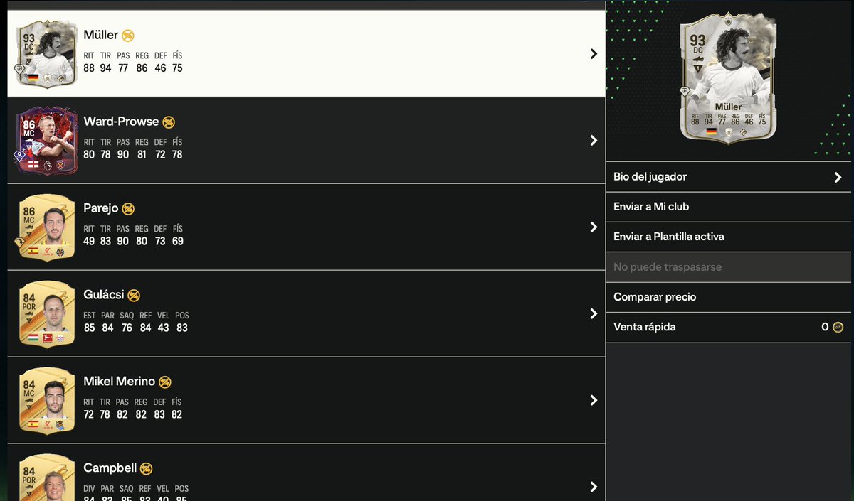Expand the Gulácsi row chevron
The width and height of the screenshot is (854, 501).
(x=594, y=314)
